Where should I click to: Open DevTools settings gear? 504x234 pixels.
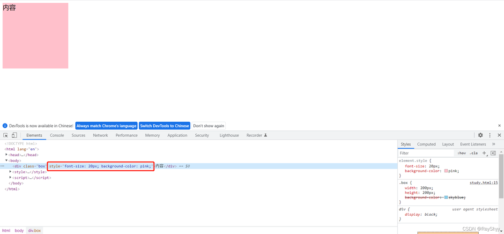coord(480,135)
